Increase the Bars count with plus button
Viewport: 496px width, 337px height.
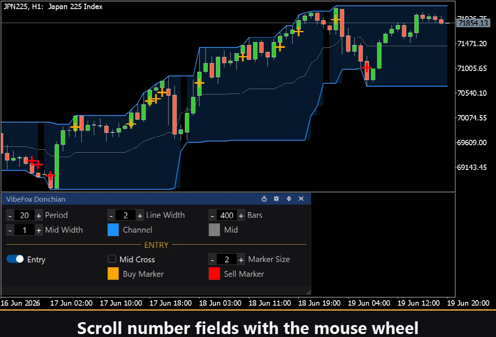click(x=241, y=215)
